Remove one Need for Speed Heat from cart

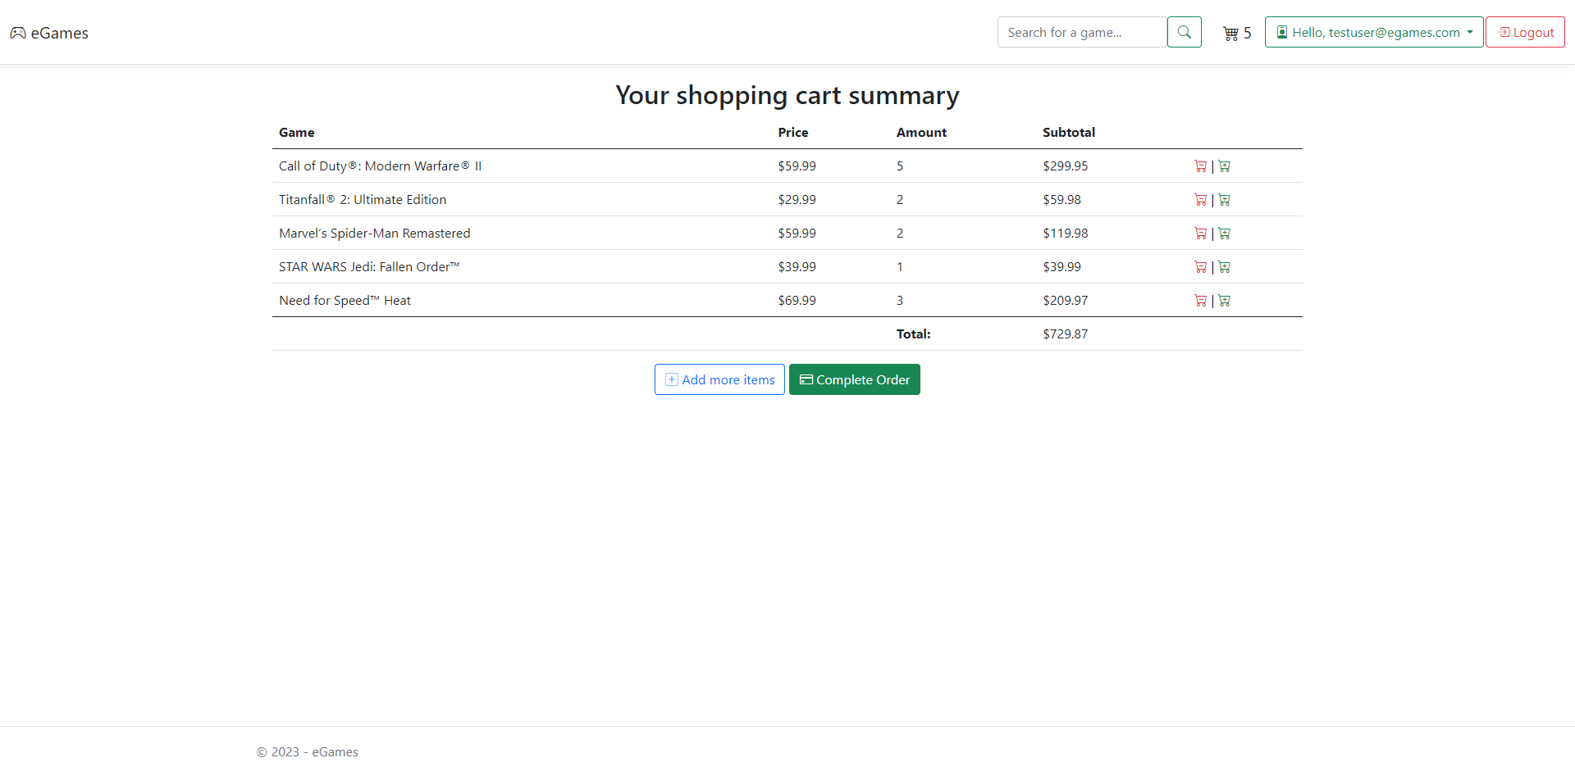pos(1200,301)
